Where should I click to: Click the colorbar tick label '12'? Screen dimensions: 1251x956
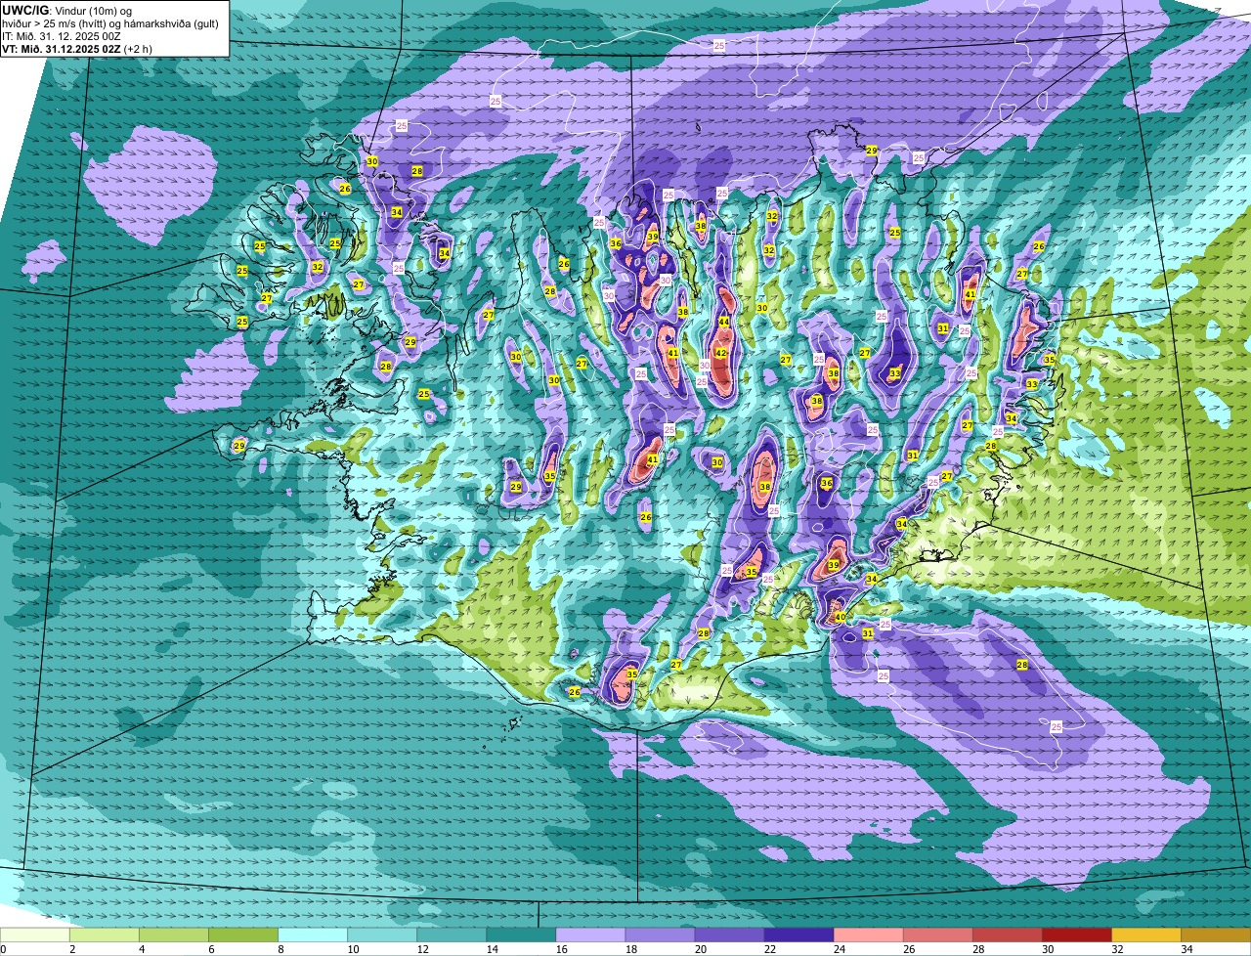[422, 949]
